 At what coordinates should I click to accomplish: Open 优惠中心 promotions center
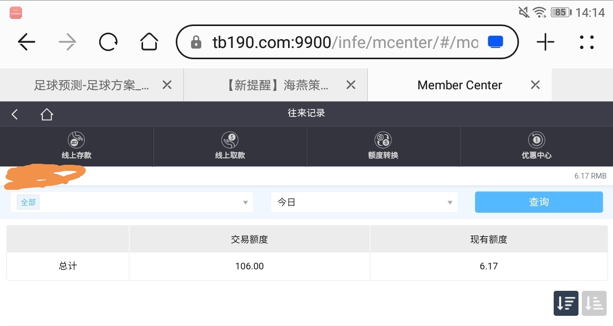tap(536, 146)
